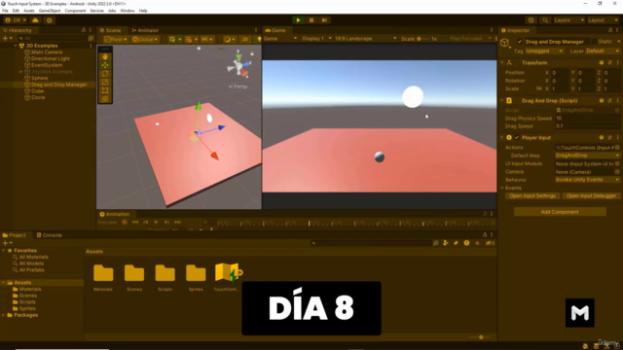Viewport: 623px width, 350px height.
Task: Open the Global handle rotation dropdown
Action: tap(145, 39)
